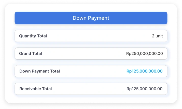Select the Receivable Total label
This screenshot has width=182, height=109.
click(x=35, y=89)
